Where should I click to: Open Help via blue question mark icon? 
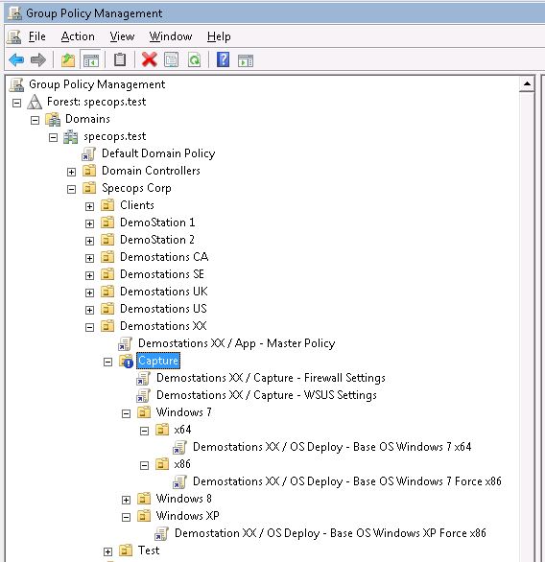click(223, 59)
